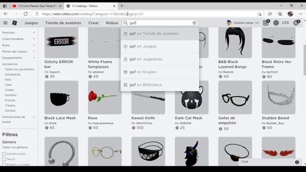Open the Roblox hamburger menu
The height and width of the screenshot is (172, 306).
point(5,23)
